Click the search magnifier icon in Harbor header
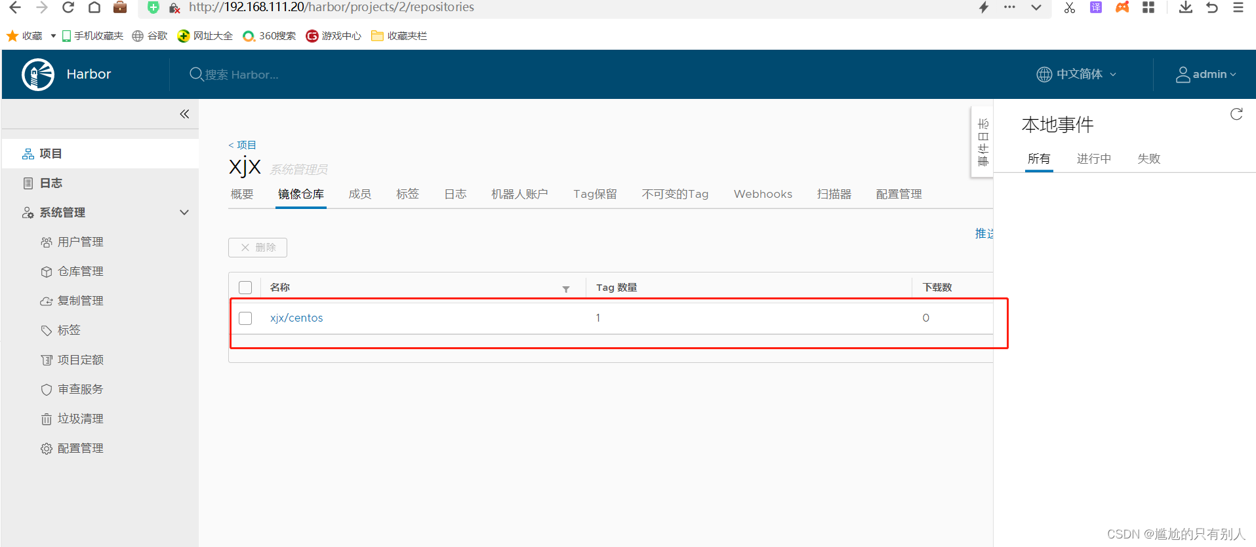Image resolution: width=1256 pixels, height=547 pixels. [x=196, y=74]
